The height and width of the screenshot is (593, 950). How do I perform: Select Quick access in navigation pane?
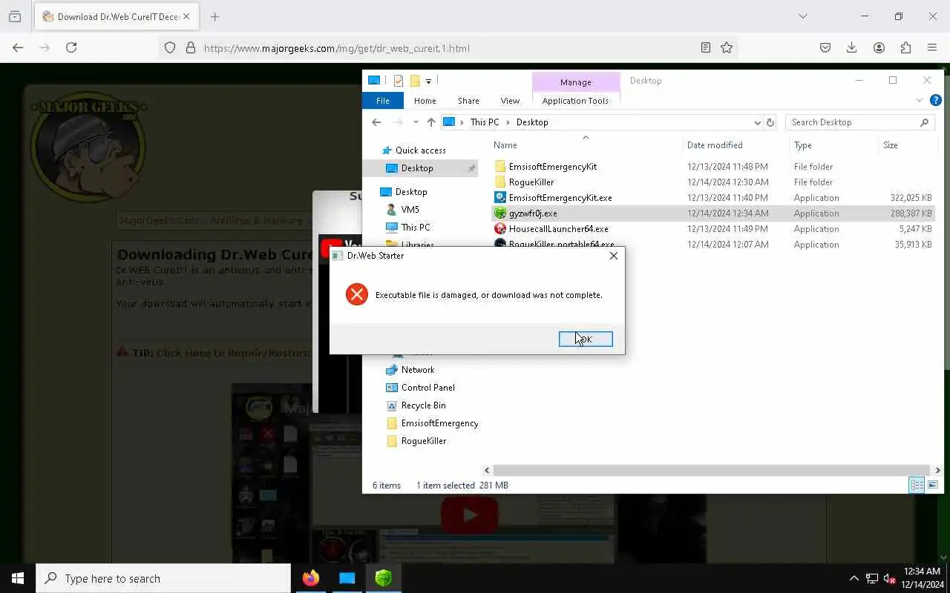(x=420, y=150)
